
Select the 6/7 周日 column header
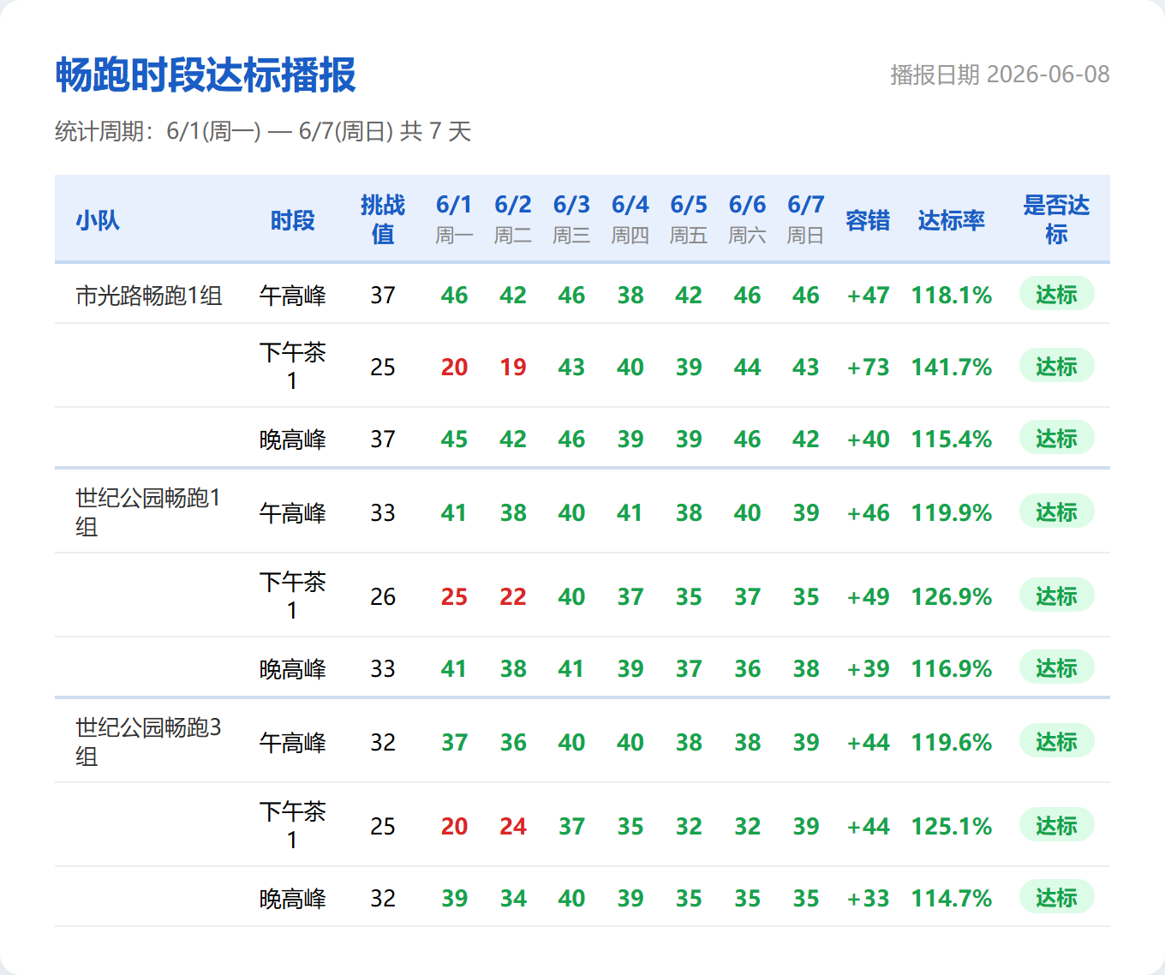tap(806, 219)
